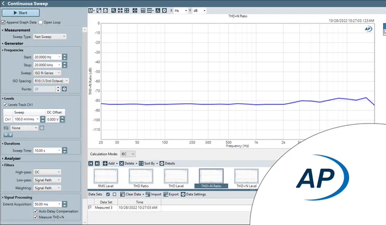Click the data table icon in graph toolbar
The height and width of the screenshot is (225, 386).
pos(143,11)
